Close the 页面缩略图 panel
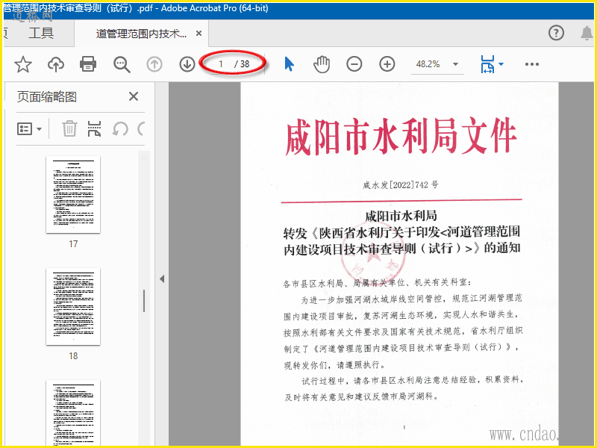The image size is (597, 448). [x=134, y=96]
